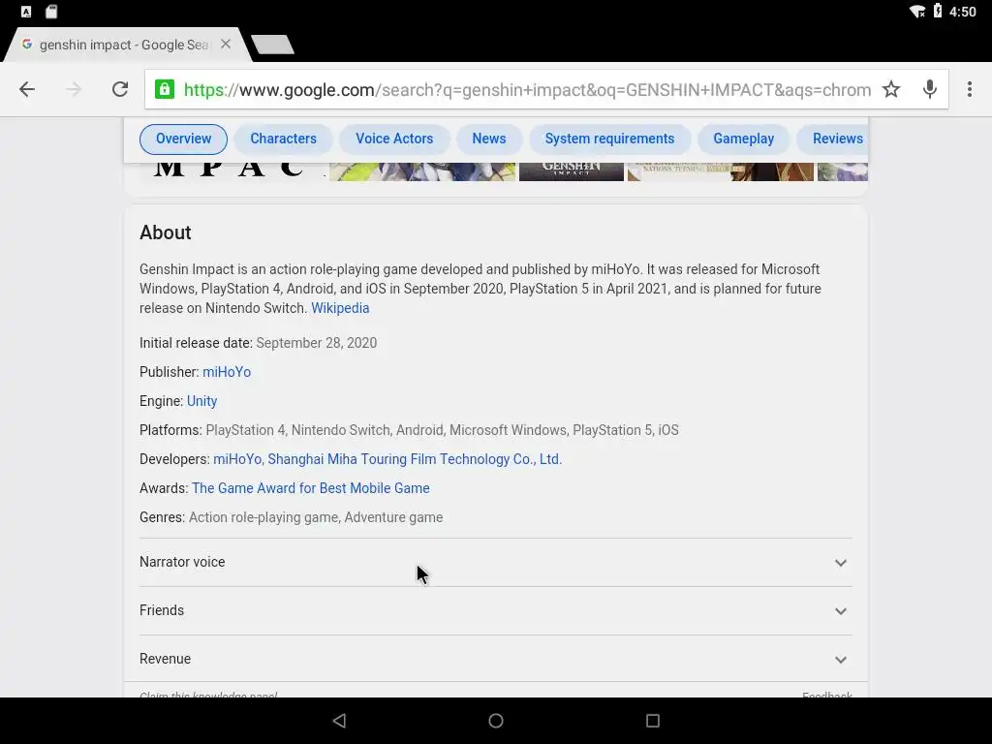Bookmark the page with the star icon
This screenshot has height=744, width=992.
pyautogui.click(x=891, y=89)
